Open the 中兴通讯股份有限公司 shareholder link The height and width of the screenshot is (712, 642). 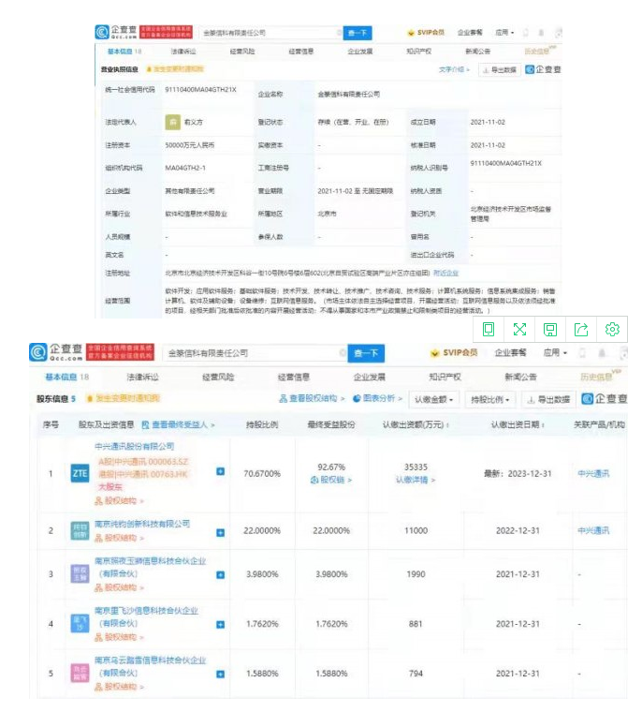pos(135,446)
